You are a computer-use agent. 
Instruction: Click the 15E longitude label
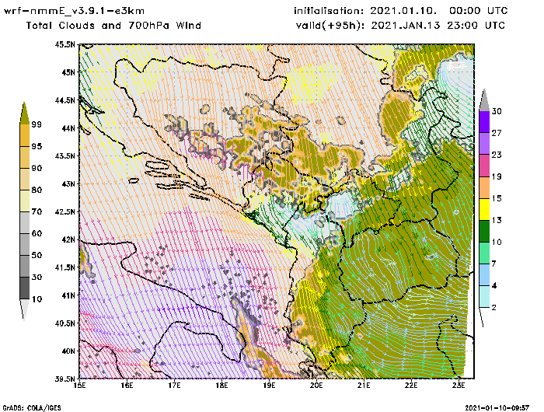(79, 386)
